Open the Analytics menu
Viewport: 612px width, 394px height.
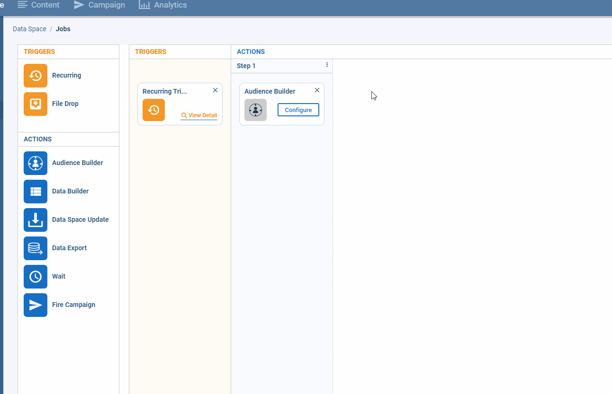point(162,5)
